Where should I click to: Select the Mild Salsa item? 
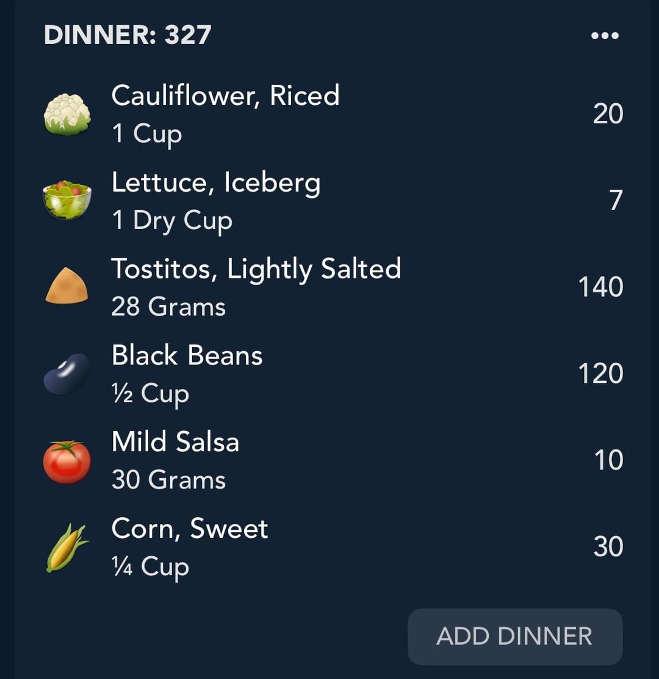333,460
